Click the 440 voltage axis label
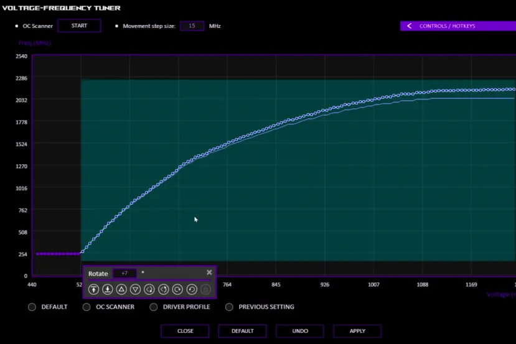The width and height of the screenshot is (516, 344). point(32,284)
